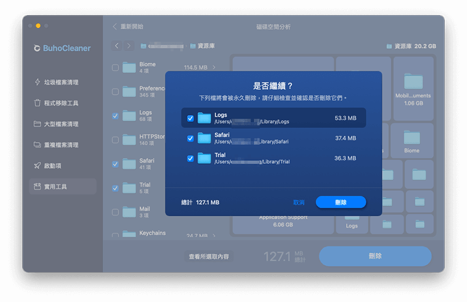Uncheck the Safari folder checkbox in list
Viewport: 467px width, 302px height.
click(x=115, y=164)
